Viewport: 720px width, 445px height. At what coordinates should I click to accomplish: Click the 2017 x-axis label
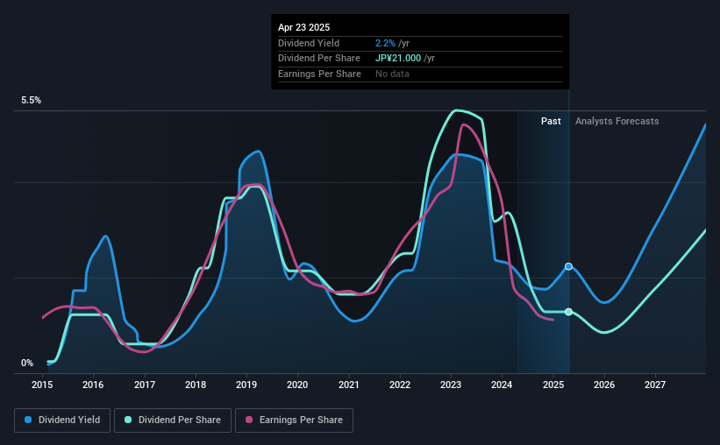point(144,385)
